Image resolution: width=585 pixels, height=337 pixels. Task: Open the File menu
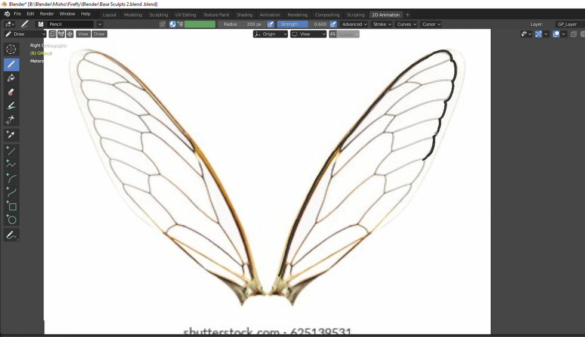17,14
